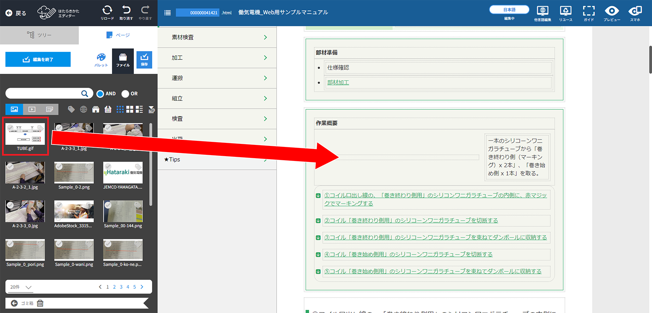The height and width of the screenshot is (313, 652).
Task: Open the 部材加工 link
Action: coord(338,82)
